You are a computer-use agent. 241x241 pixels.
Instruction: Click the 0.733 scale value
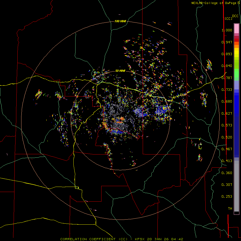[x=227, y=90]
